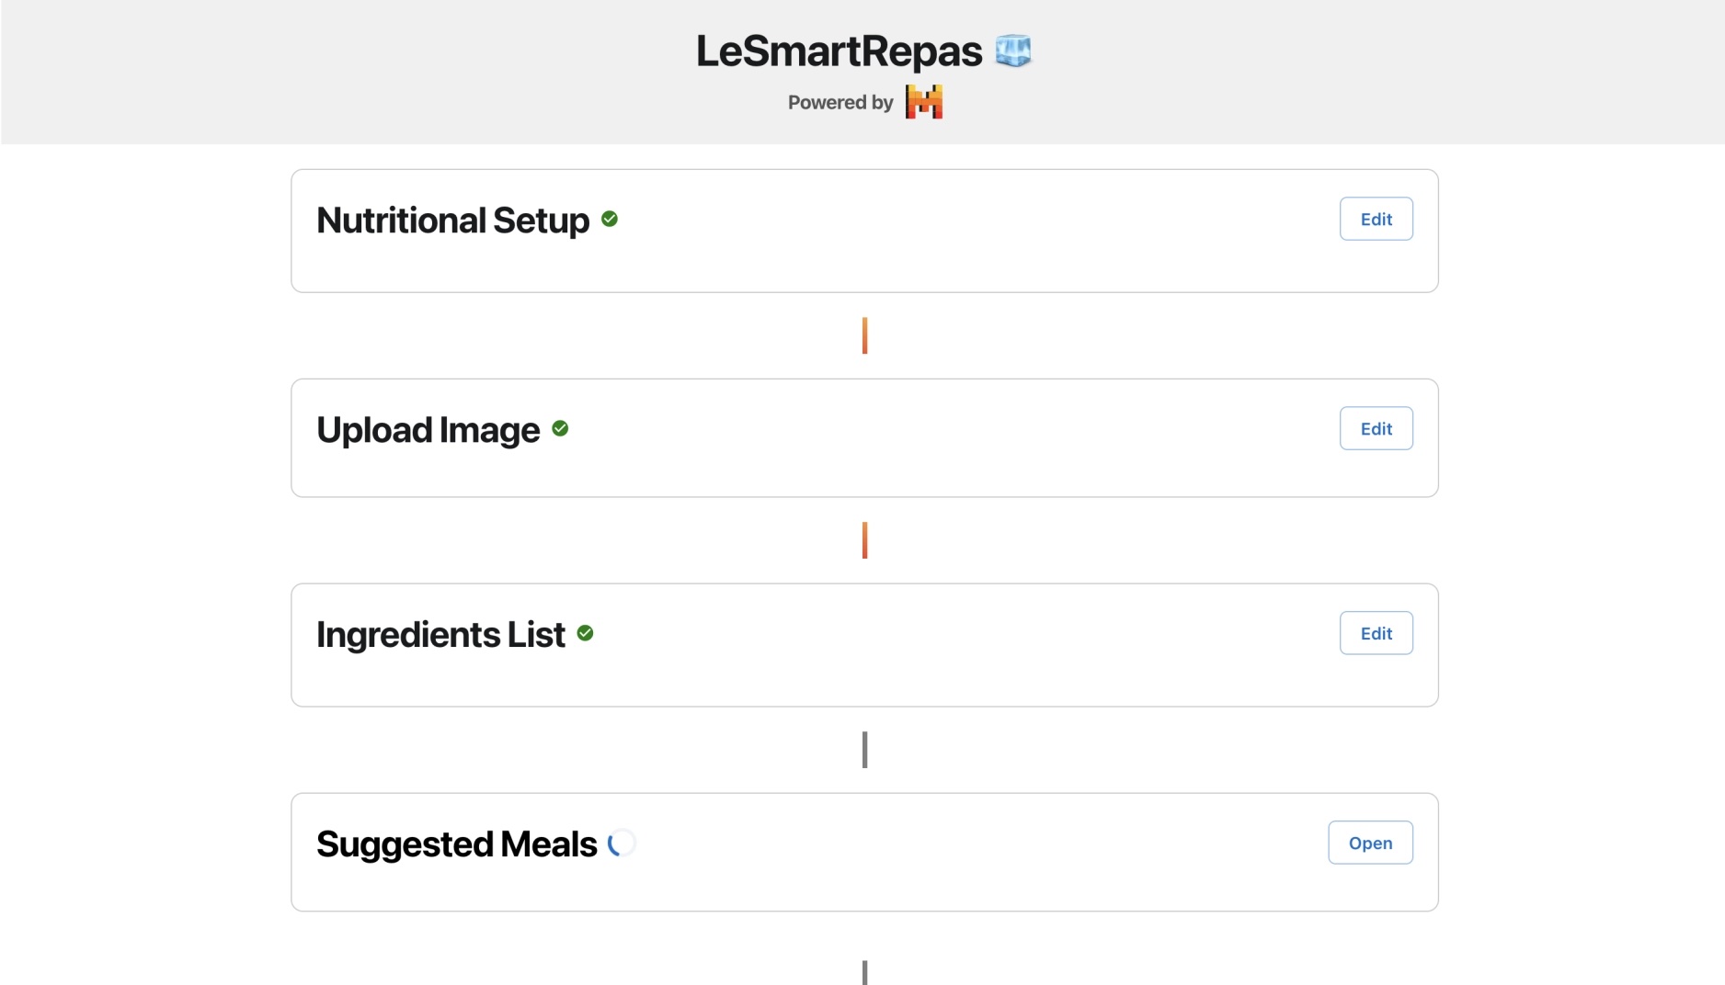Open the Suggested Meals section
The height and width of the screenshot is (985, 1725).
tap(1370, 843)
